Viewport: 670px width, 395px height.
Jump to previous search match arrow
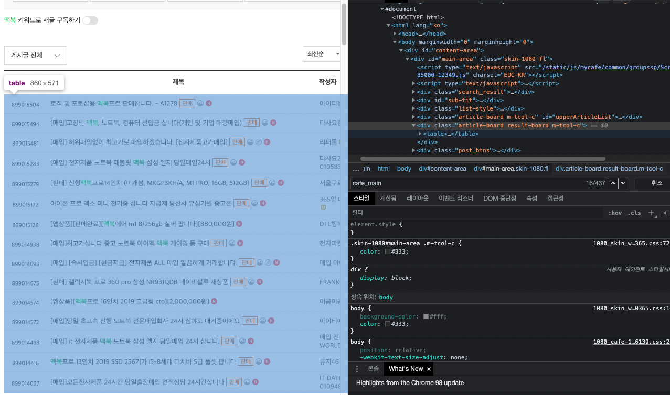click(613, 183)
